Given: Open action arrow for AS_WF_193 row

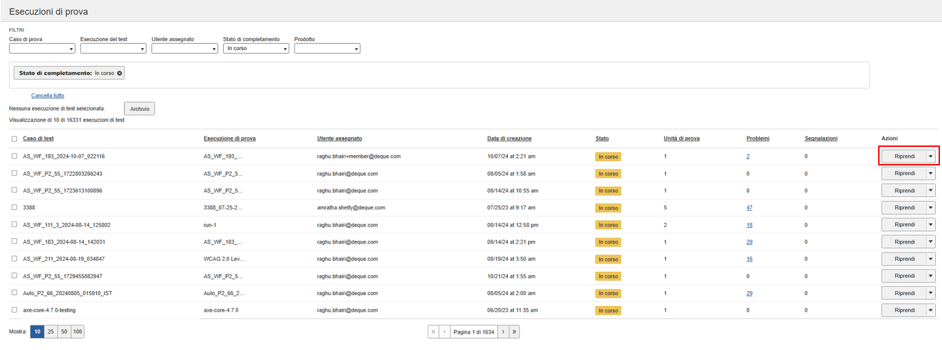Looking at the screenshot, I should (930, 156).
